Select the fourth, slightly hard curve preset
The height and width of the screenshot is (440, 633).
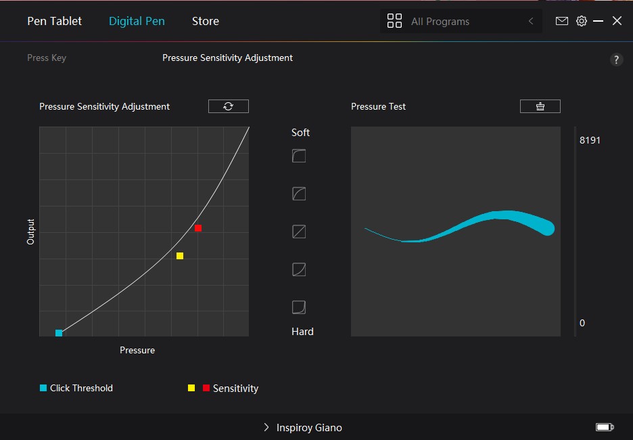299,270
